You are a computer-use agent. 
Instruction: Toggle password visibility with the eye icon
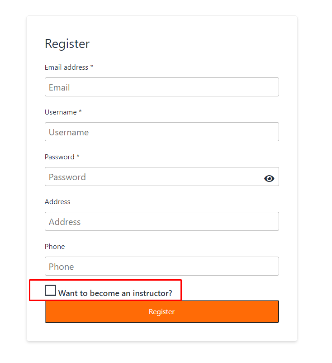269,178
